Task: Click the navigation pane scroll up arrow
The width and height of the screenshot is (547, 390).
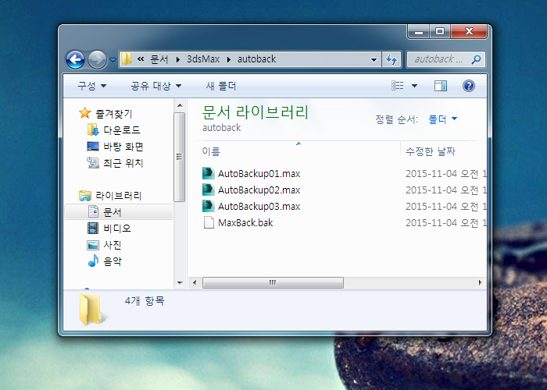Action: (x=180, y=105)
